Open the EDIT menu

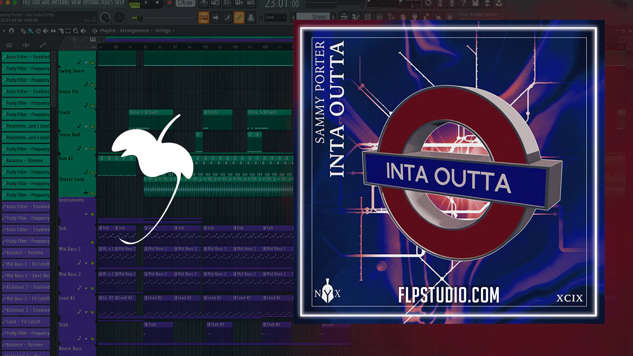37,2
